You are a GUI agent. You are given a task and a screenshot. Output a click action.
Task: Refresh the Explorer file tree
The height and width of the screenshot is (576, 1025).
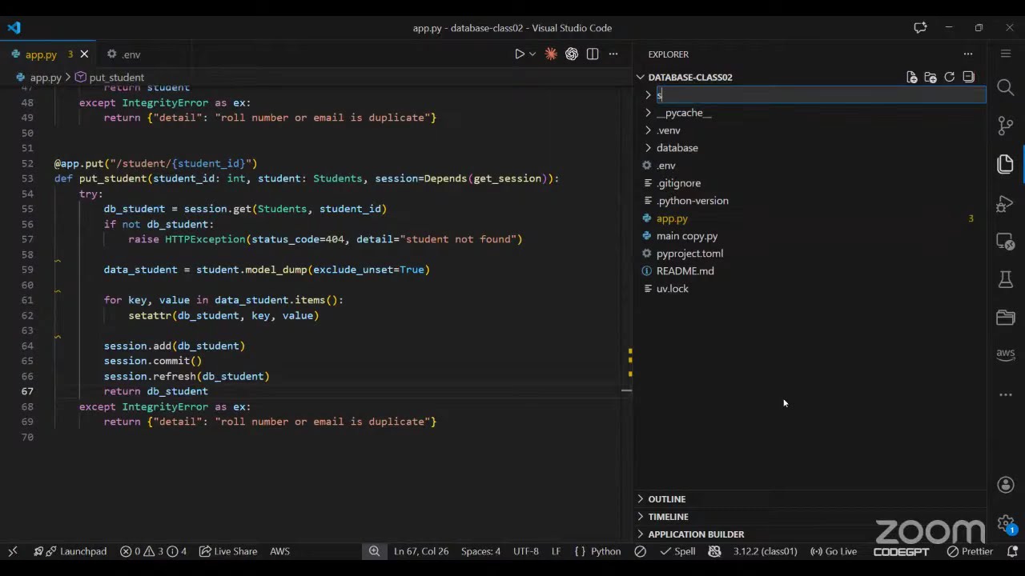coord(950,77)
